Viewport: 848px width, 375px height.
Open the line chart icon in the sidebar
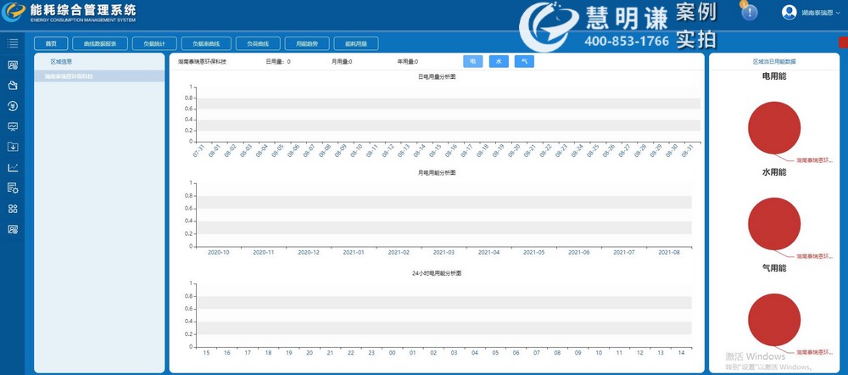point(13,167)
